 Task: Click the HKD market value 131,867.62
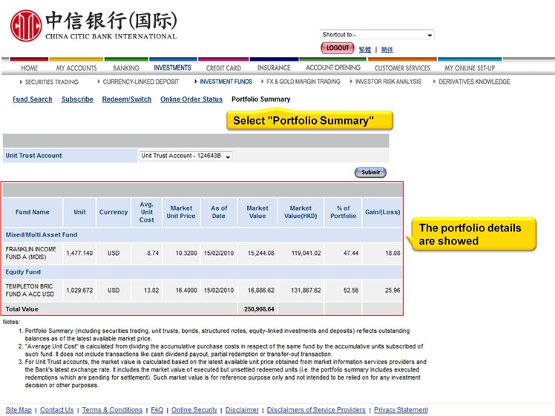306,291
